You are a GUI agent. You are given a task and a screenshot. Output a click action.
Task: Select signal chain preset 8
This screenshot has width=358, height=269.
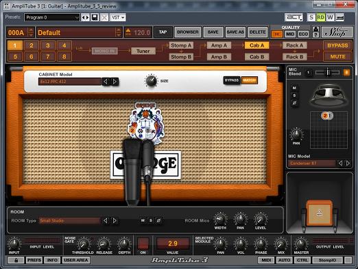(64, 56)
